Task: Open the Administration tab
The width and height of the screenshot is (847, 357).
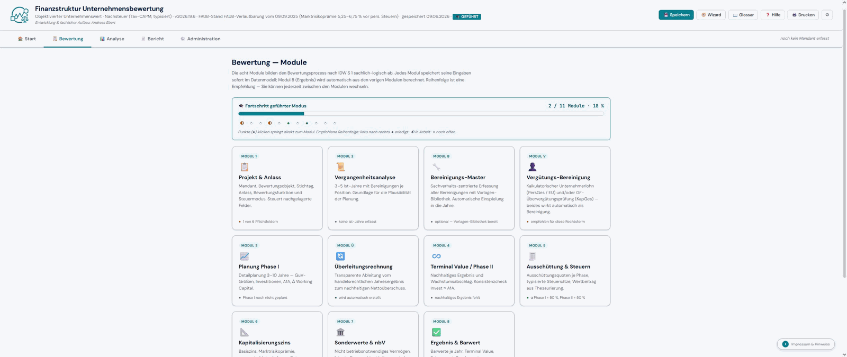Action: (200, 39)
